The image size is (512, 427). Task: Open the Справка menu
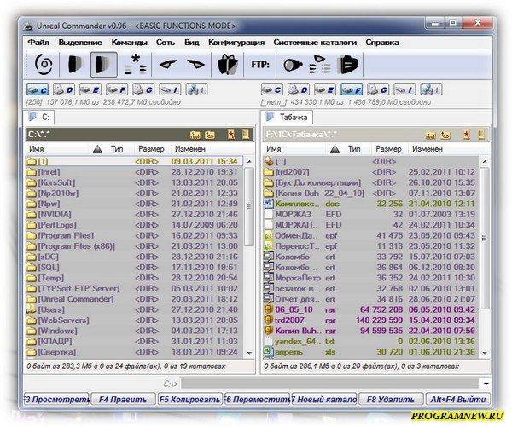click(x=382, y=43)
